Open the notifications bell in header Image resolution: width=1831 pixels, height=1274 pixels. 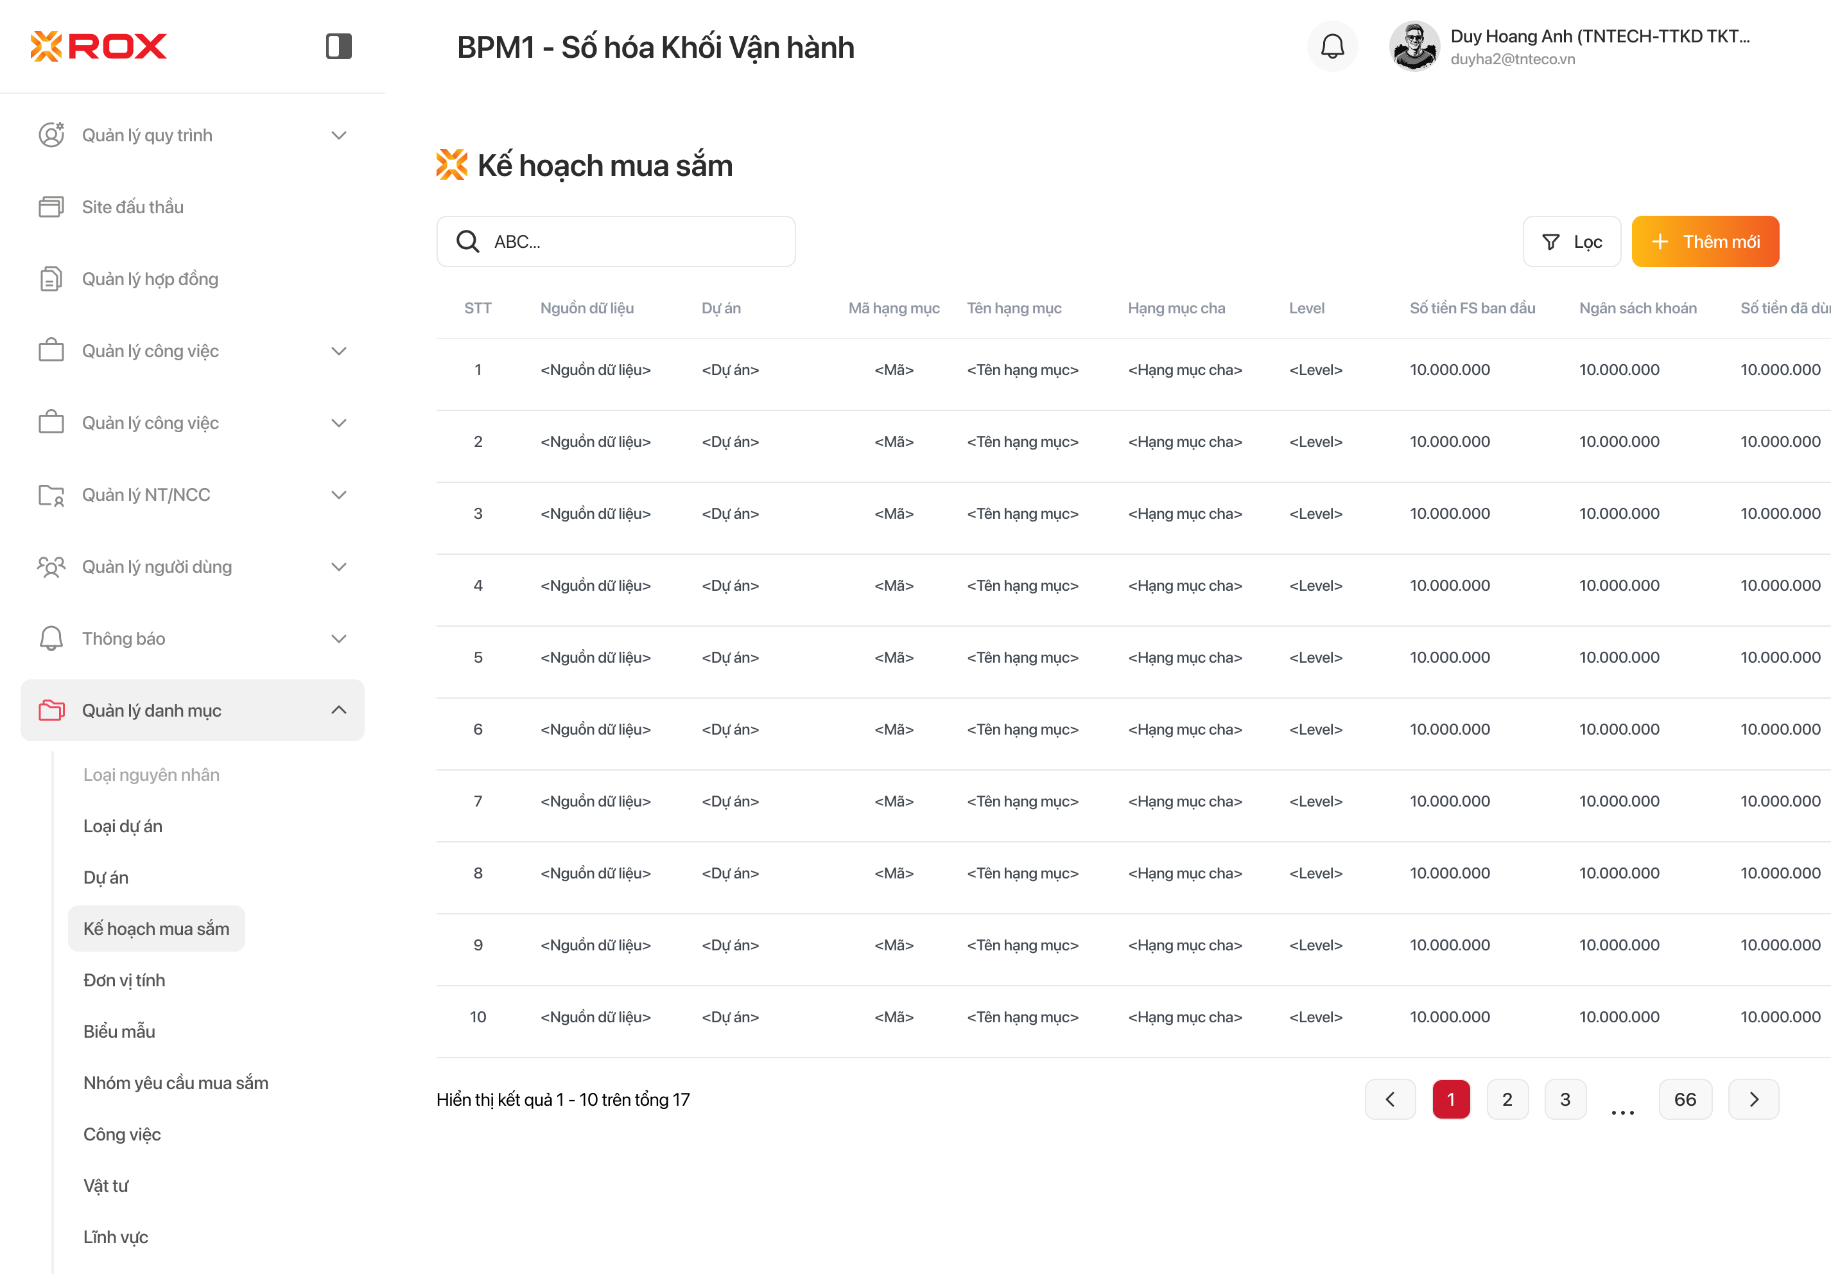click(1332, 46)
